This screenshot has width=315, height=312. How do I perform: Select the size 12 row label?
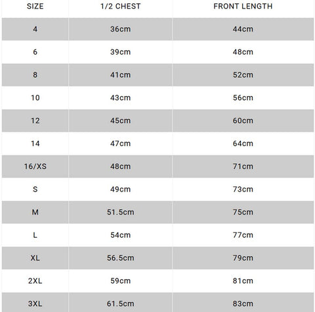(35, 120)
